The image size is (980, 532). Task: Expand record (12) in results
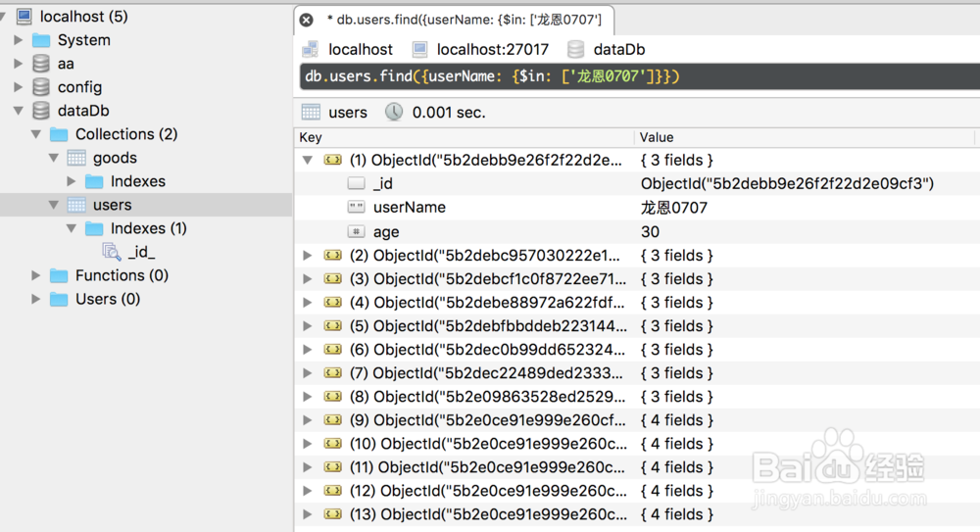click(x=308, y=491)
